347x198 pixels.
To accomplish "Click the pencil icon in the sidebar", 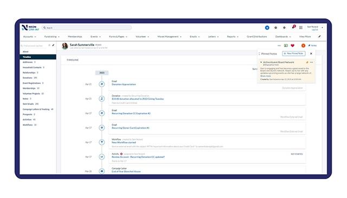I will coord(53,45).
